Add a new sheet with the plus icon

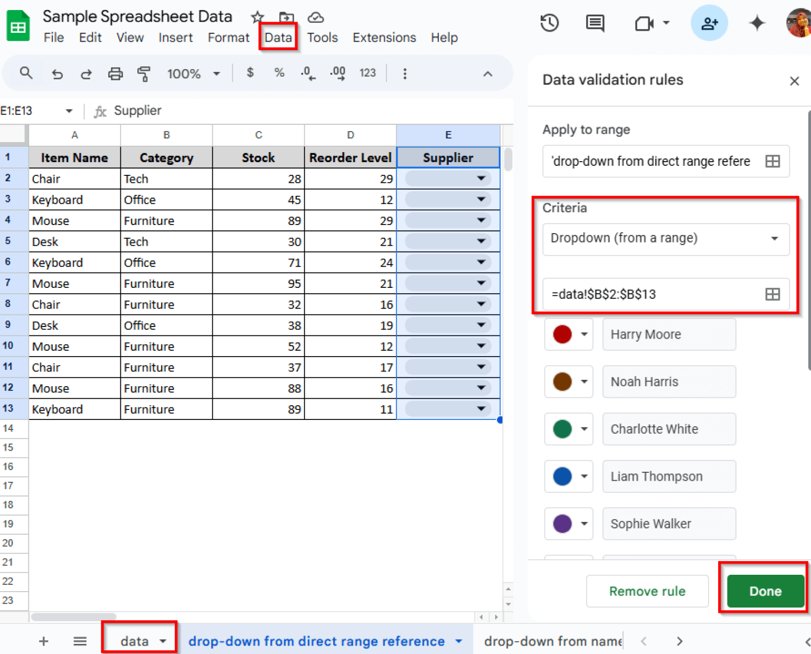(44, 641)
